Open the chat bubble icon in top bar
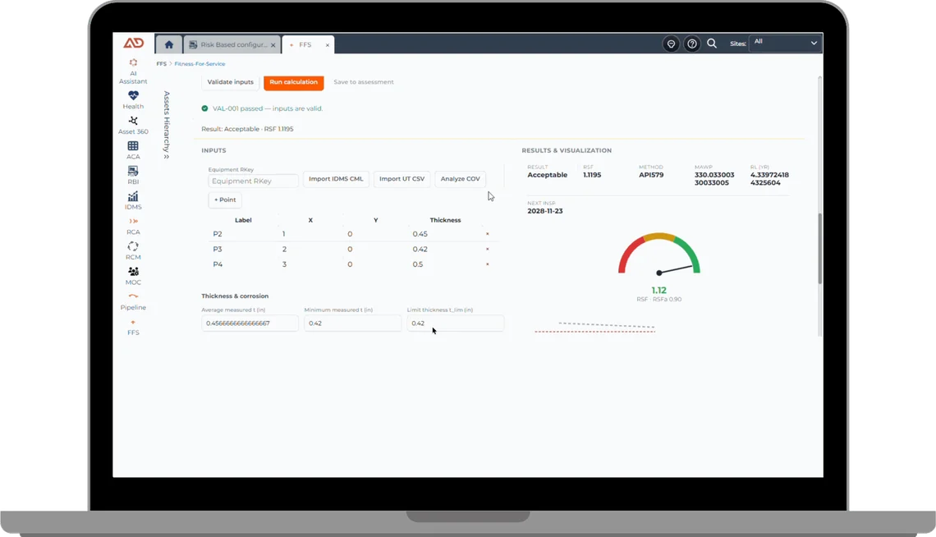Screen dimensions: 936x537 pyautogui.click(x=671, y=44)
